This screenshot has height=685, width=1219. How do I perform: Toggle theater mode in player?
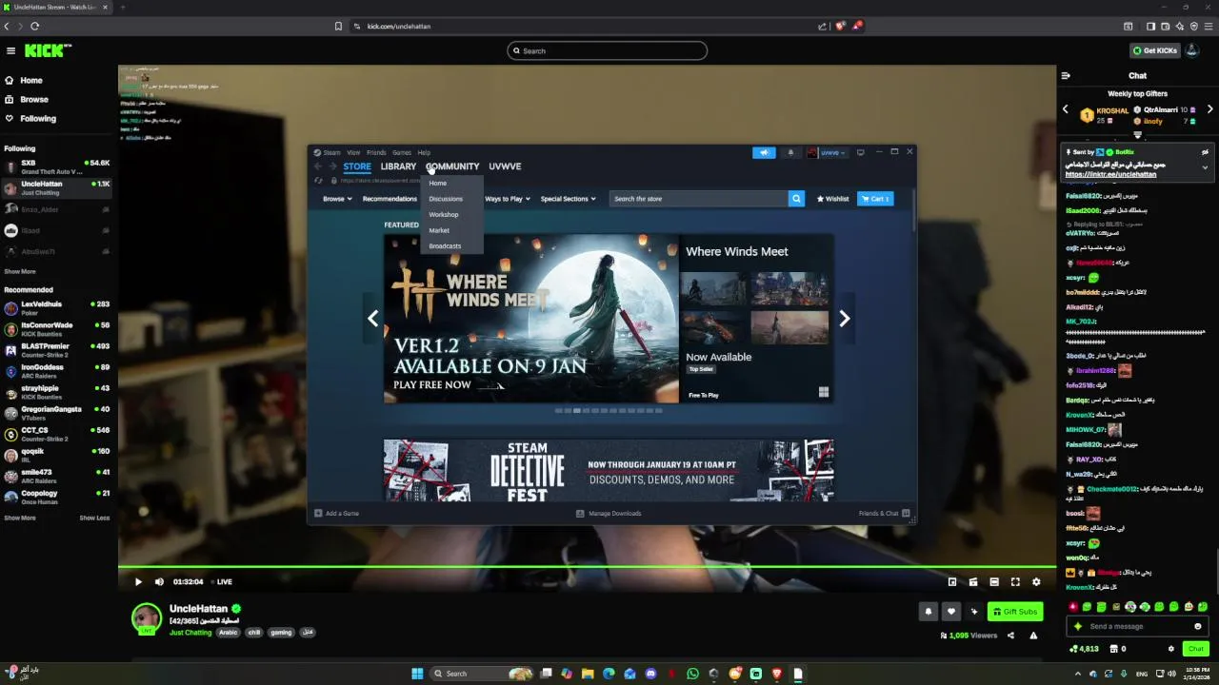pyautogui.click(x=994, y=581)
